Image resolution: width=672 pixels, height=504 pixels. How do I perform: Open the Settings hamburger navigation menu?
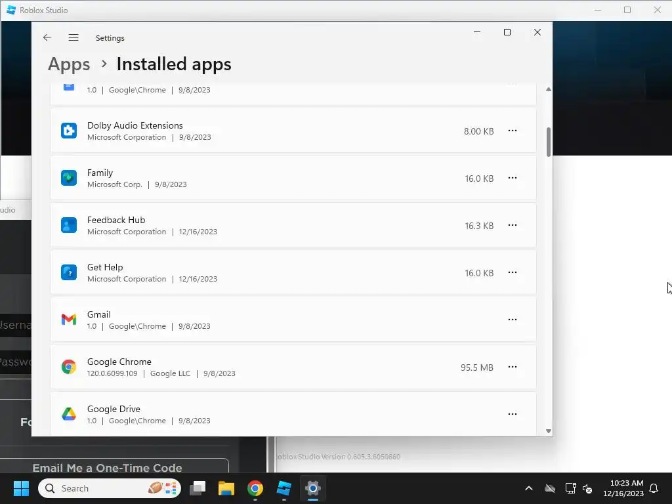[x=73, y=37]
